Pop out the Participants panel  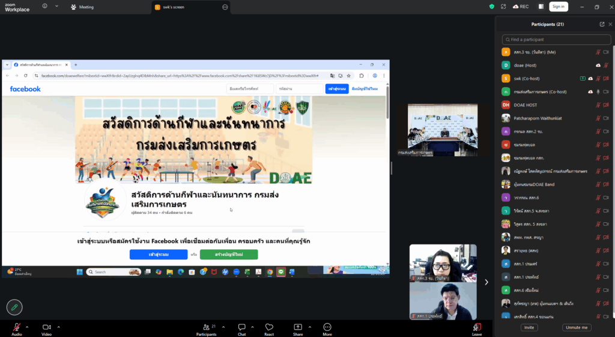tap(602, 24)
